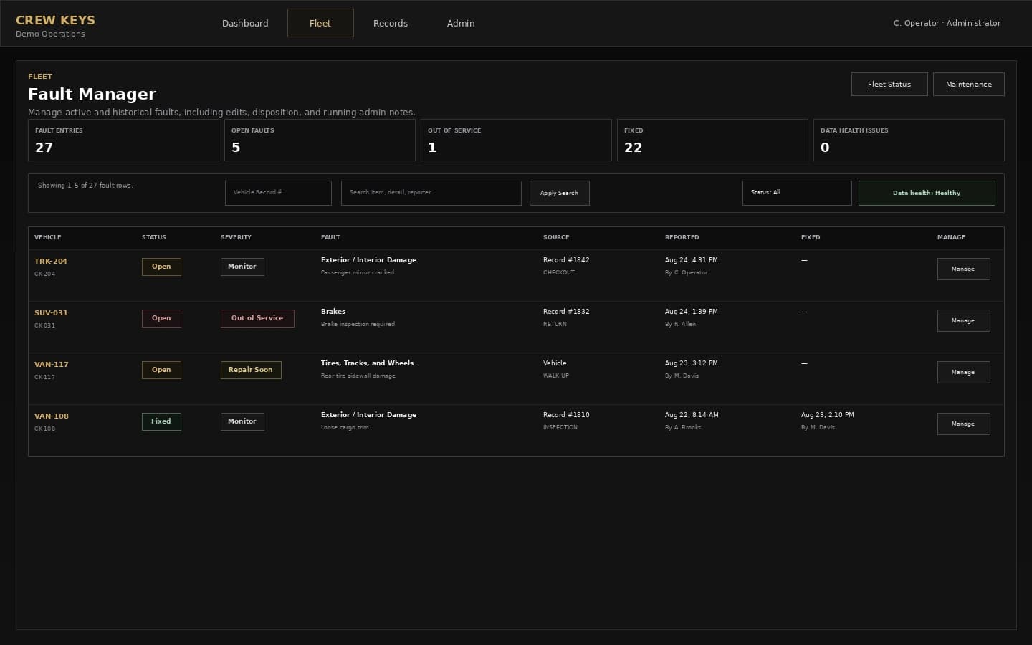Click Open status badge for VAN-117
1032x645 pixels.
point(161,370)
